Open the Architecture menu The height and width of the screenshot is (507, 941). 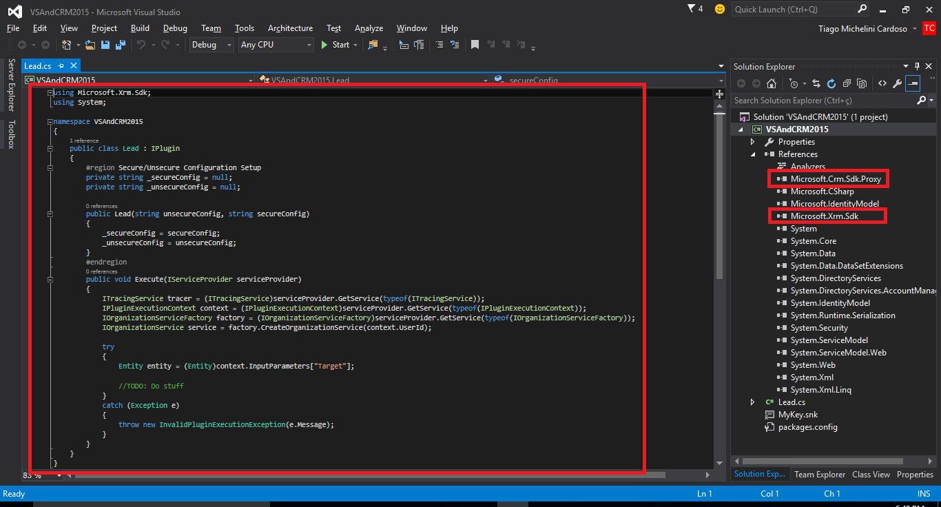[290, 28]
